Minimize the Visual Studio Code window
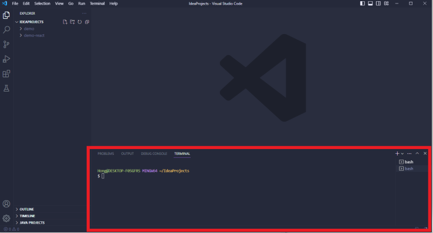The image size is (433, 233). coord(397,4)
